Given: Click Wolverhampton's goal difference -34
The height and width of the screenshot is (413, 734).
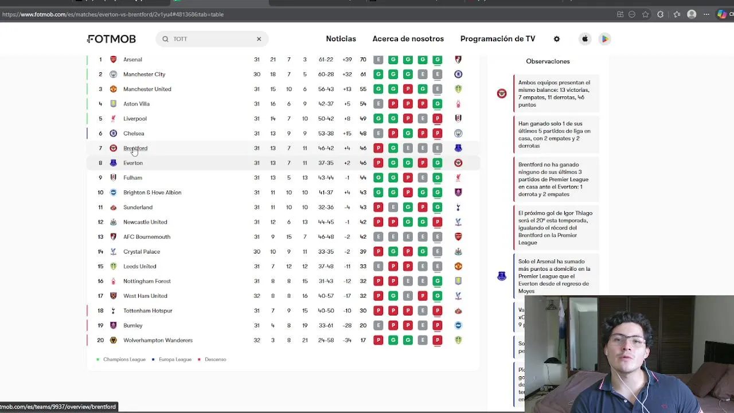Looking at the screenshot, I should click(x=347, y=340).
